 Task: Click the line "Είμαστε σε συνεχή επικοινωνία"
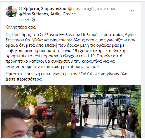pyautogui.click(x=68, y=74)
